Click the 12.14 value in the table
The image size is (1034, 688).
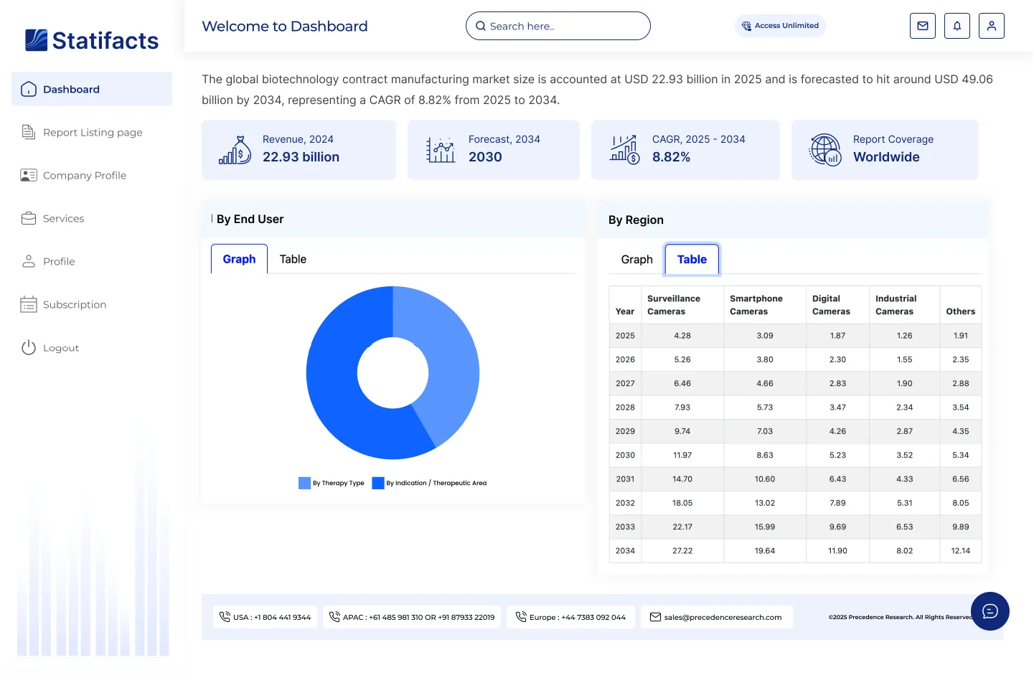coord(960,551)
